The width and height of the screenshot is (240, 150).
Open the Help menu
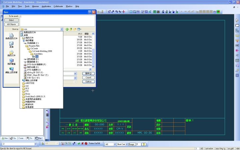pyautogui.click(x=77, y=6)
